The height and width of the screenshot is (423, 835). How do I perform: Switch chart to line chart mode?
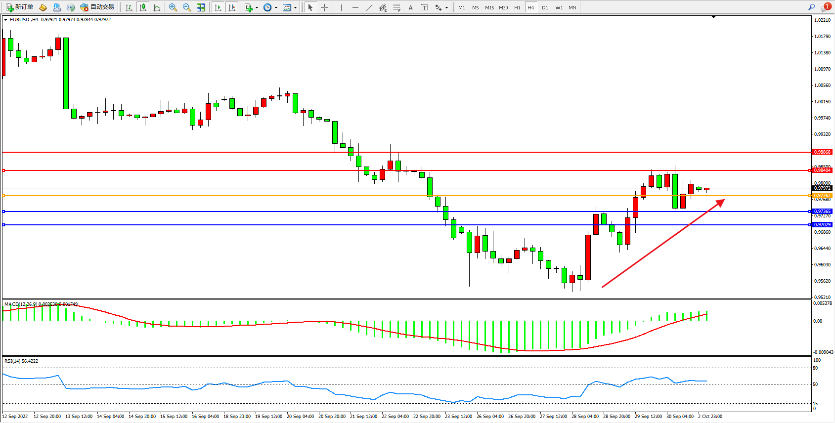click(157, 7)
